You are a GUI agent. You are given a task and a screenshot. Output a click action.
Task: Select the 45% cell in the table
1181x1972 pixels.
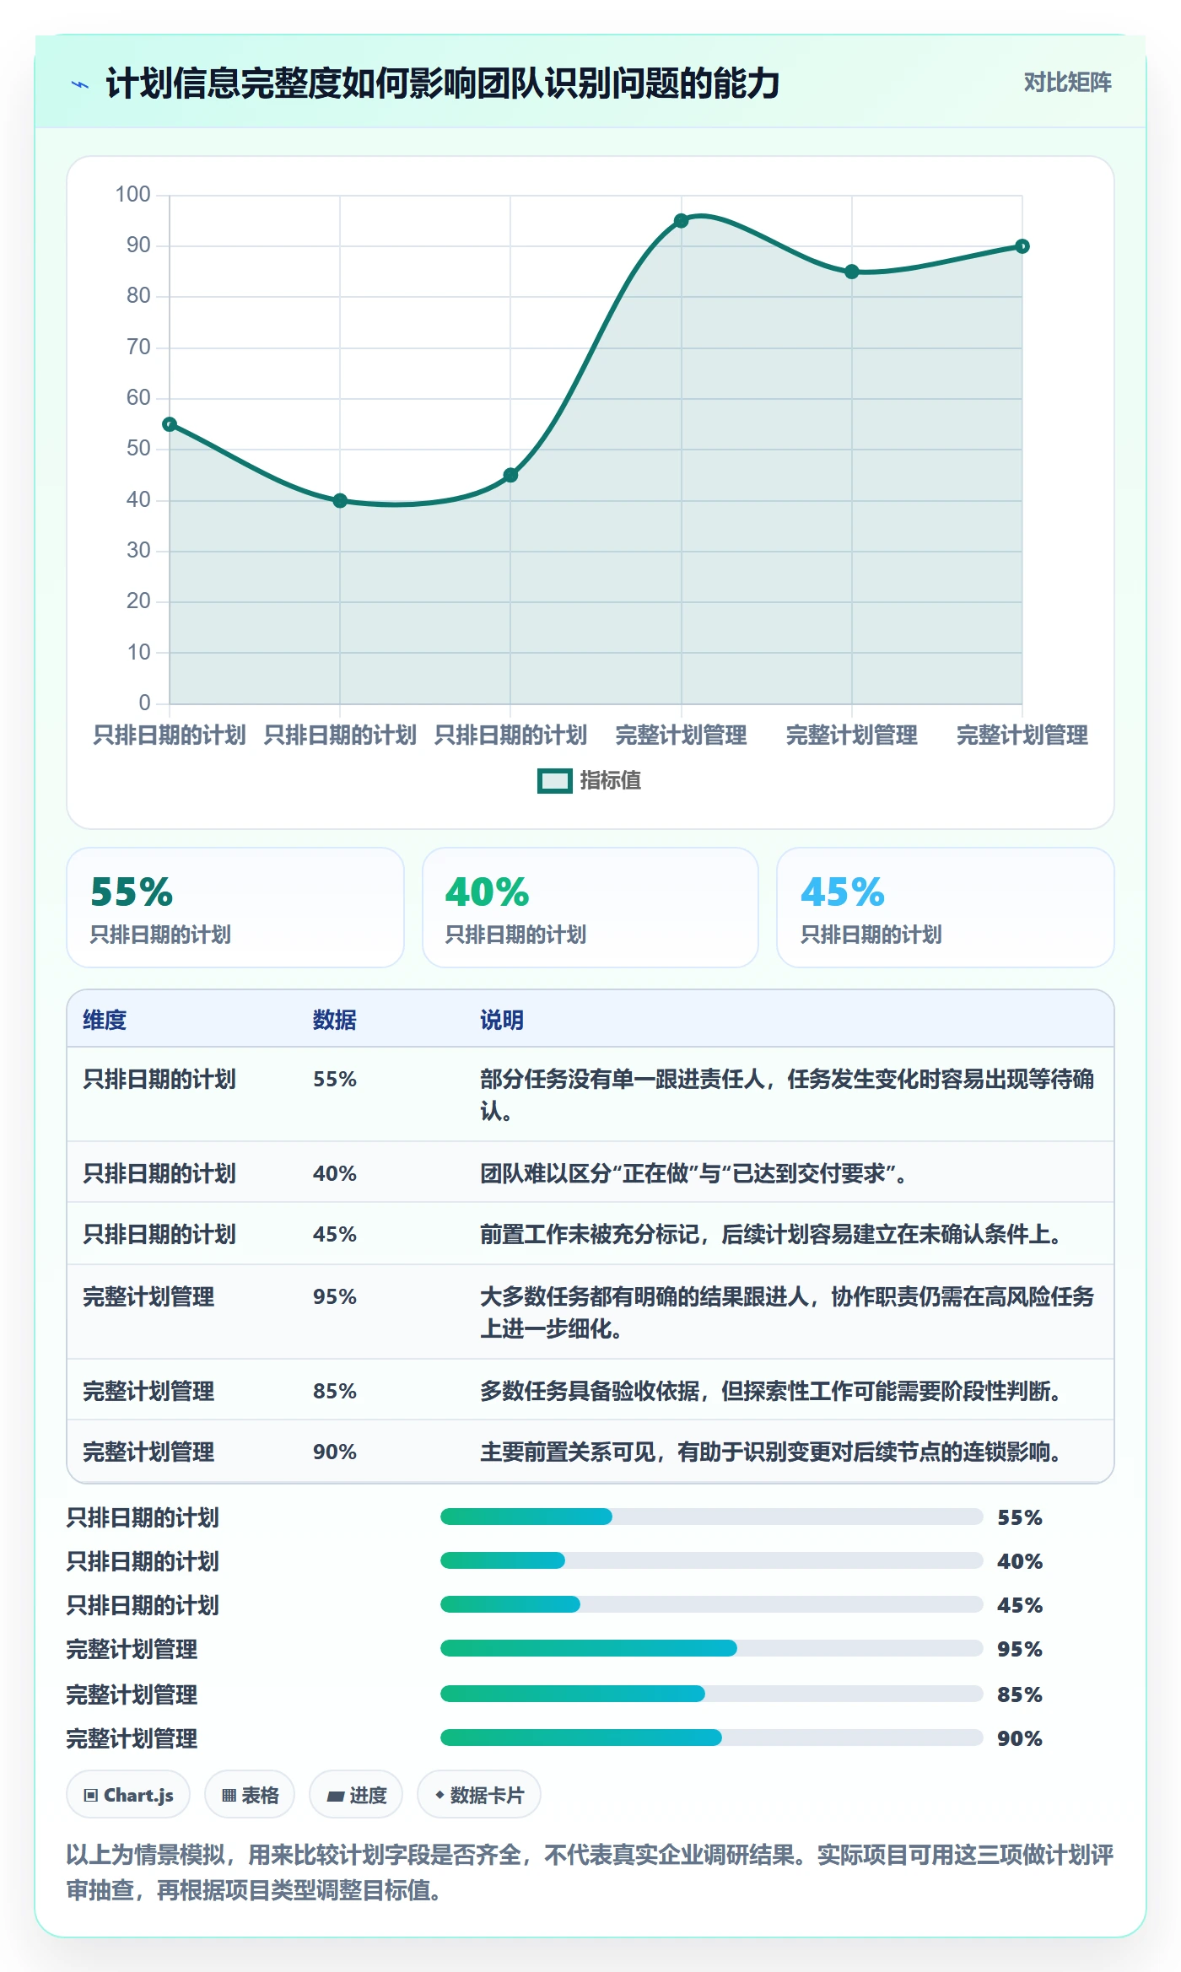pyautogui.click(x=335, y=1234)
